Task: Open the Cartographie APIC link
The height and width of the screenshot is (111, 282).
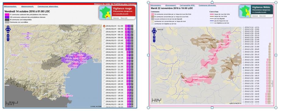Action: coord(187,5)
